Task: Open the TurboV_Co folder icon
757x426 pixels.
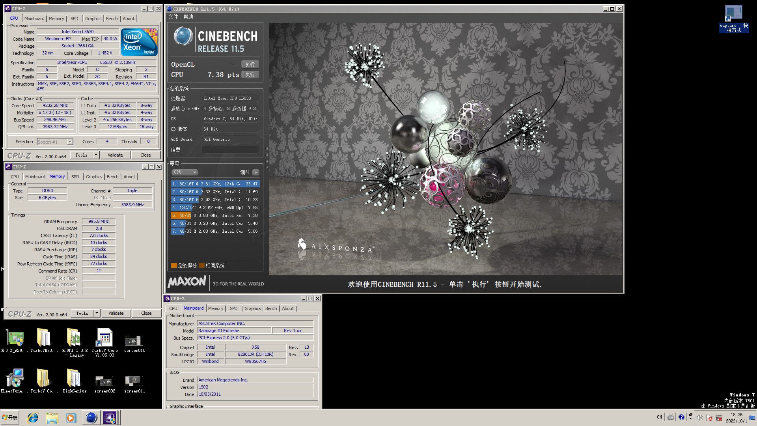Action: pyautogui.click(x=44, y=381)
